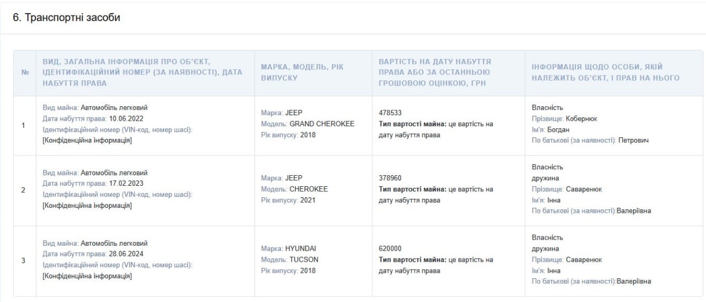
Task: Click the TUCSON model text
Action: tap(303, 260)
